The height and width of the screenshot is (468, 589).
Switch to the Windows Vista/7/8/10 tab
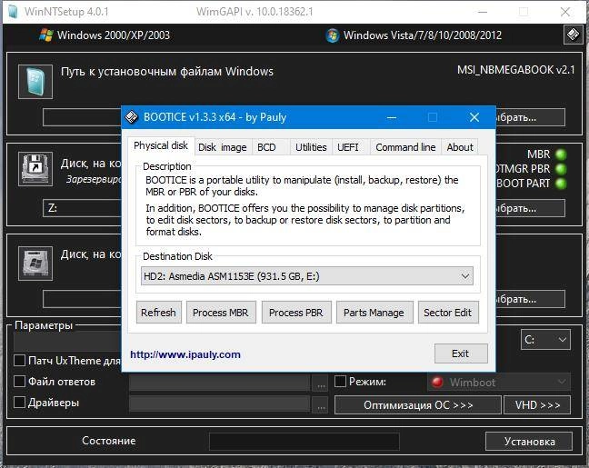(414, 35)
